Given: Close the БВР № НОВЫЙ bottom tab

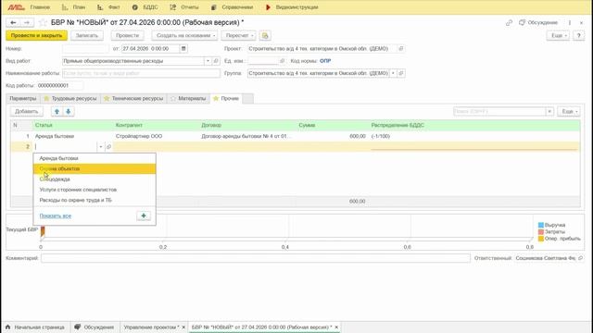Looking at the screenshot, I should (x=336, y=327).
